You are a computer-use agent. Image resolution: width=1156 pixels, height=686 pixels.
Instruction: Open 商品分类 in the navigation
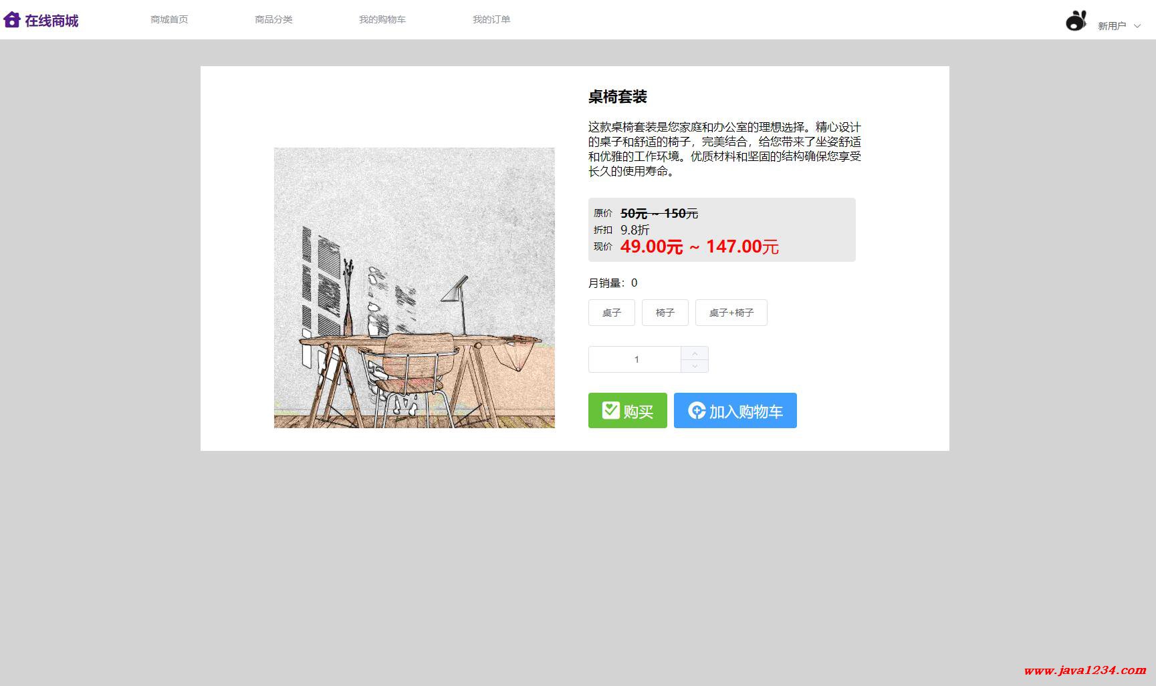(x=273, y=19)
